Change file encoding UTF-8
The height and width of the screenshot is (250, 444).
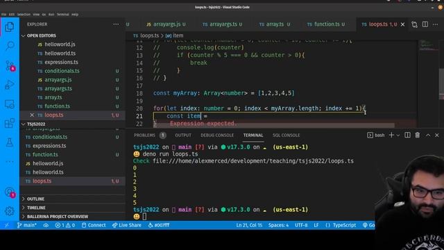click(x=301, y=225)
